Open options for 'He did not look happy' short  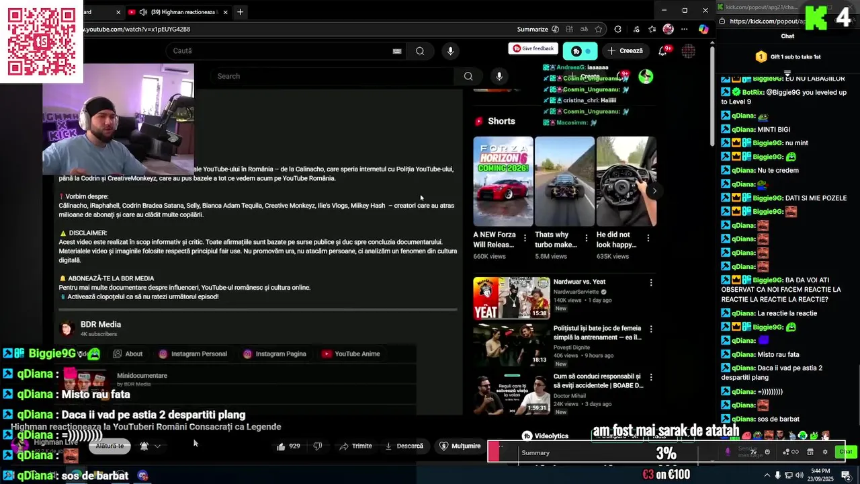[x=648, y=238]
